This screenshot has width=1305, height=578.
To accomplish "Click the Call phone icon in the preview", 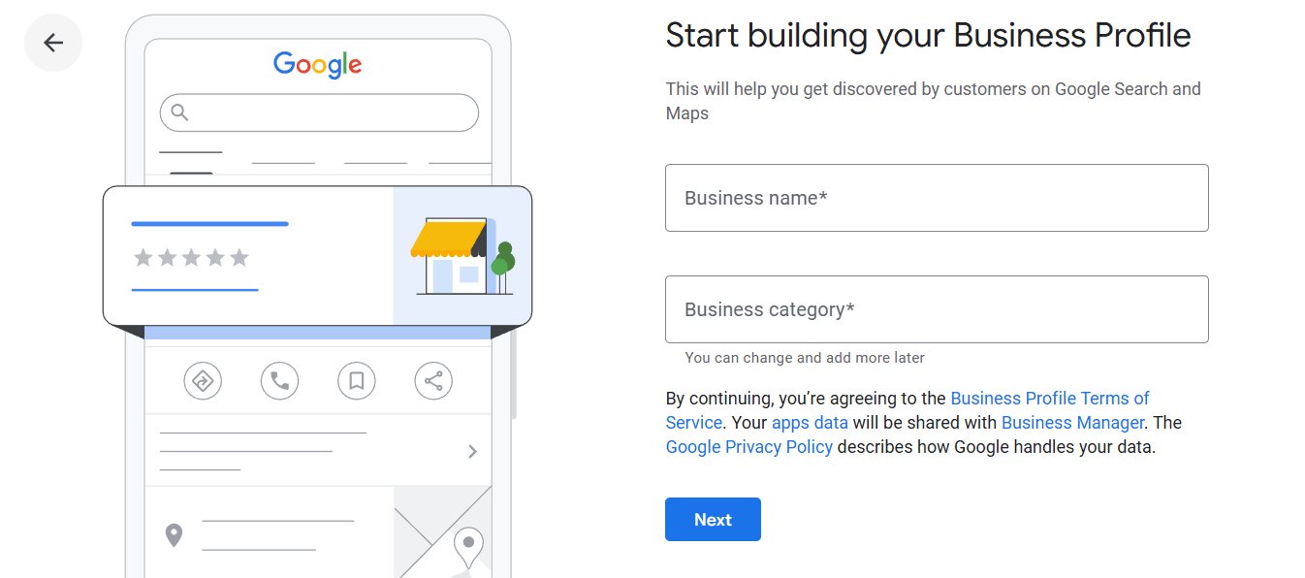I will (x=279, y=380).
